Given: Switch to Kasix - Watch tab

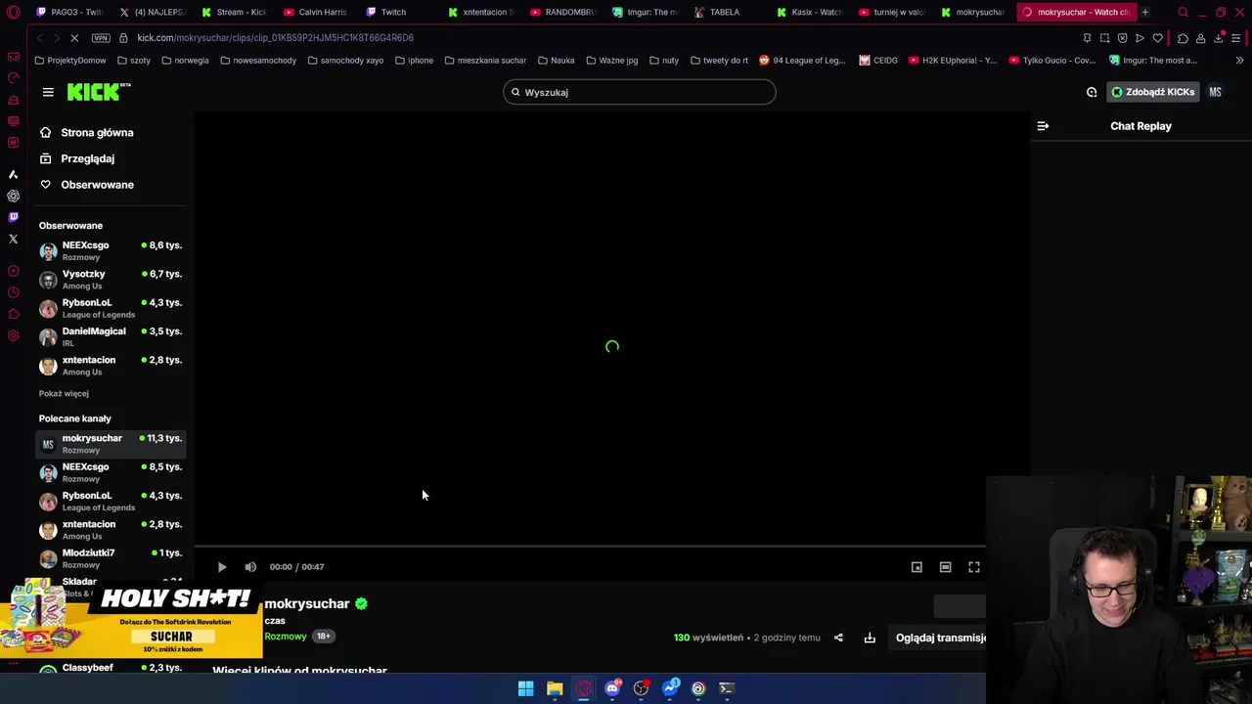Looking at the screenshot, I should [810, 12].
